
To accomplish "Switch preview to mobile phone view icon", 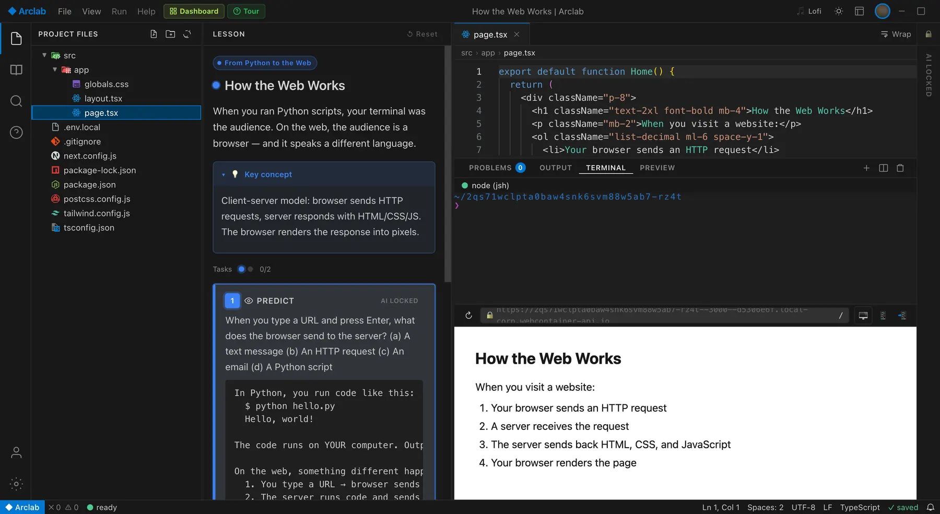I will 883,316.
